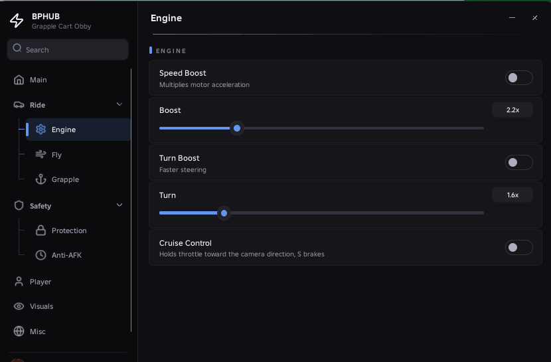Viewport: 551px width, 362px height.
Task: Turn on the Turn Boost switch
Action: [x=518, y=162]
